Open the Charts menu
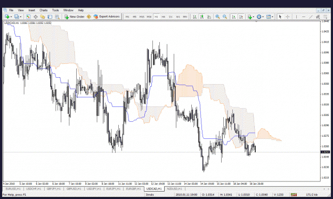333x199 pixels. tap(43, 10)
